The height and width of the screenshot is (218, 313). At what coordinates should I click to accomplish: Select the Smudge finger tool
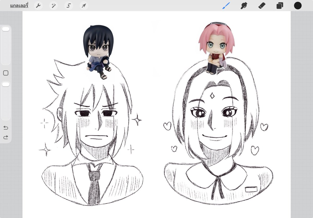244,5
